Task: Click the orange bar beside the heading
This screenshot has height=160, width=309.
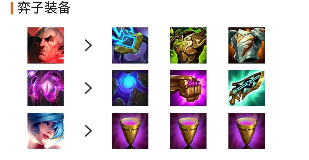Action: (12, 8)
